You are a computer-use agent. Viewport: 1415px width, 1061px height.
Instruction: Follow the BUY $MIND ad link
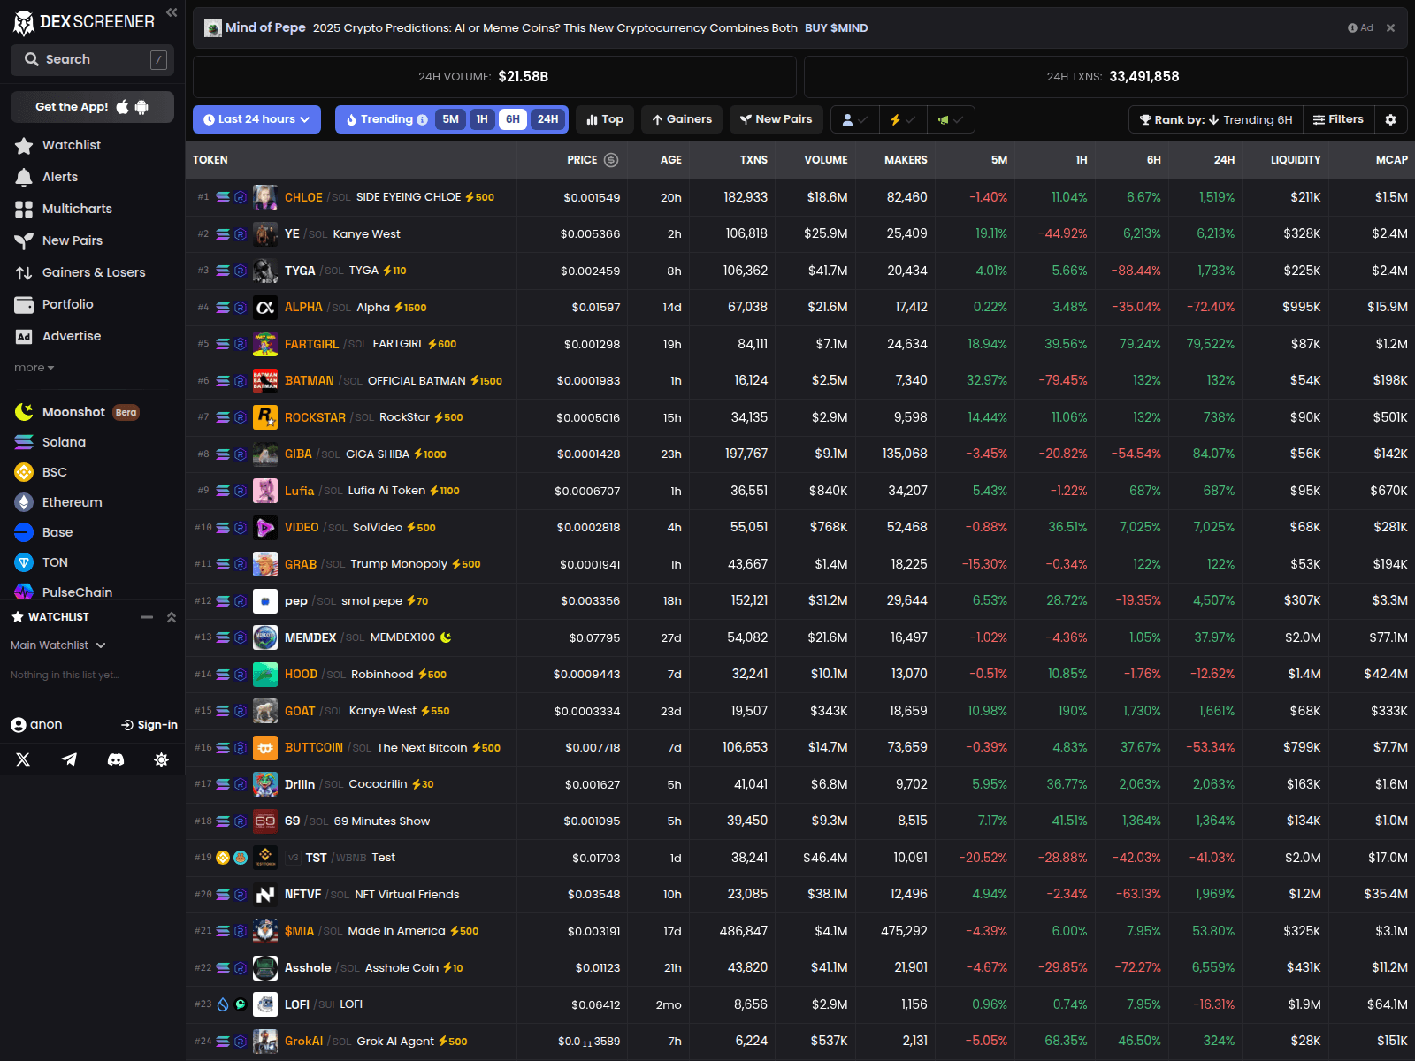(835, 27)
